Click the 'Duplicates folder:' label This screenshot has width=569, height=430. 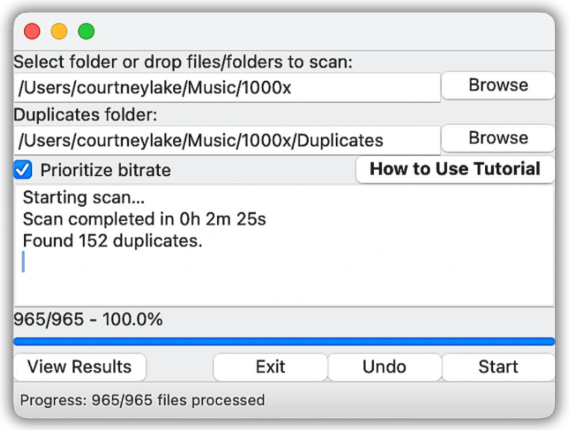pos(86,114)
